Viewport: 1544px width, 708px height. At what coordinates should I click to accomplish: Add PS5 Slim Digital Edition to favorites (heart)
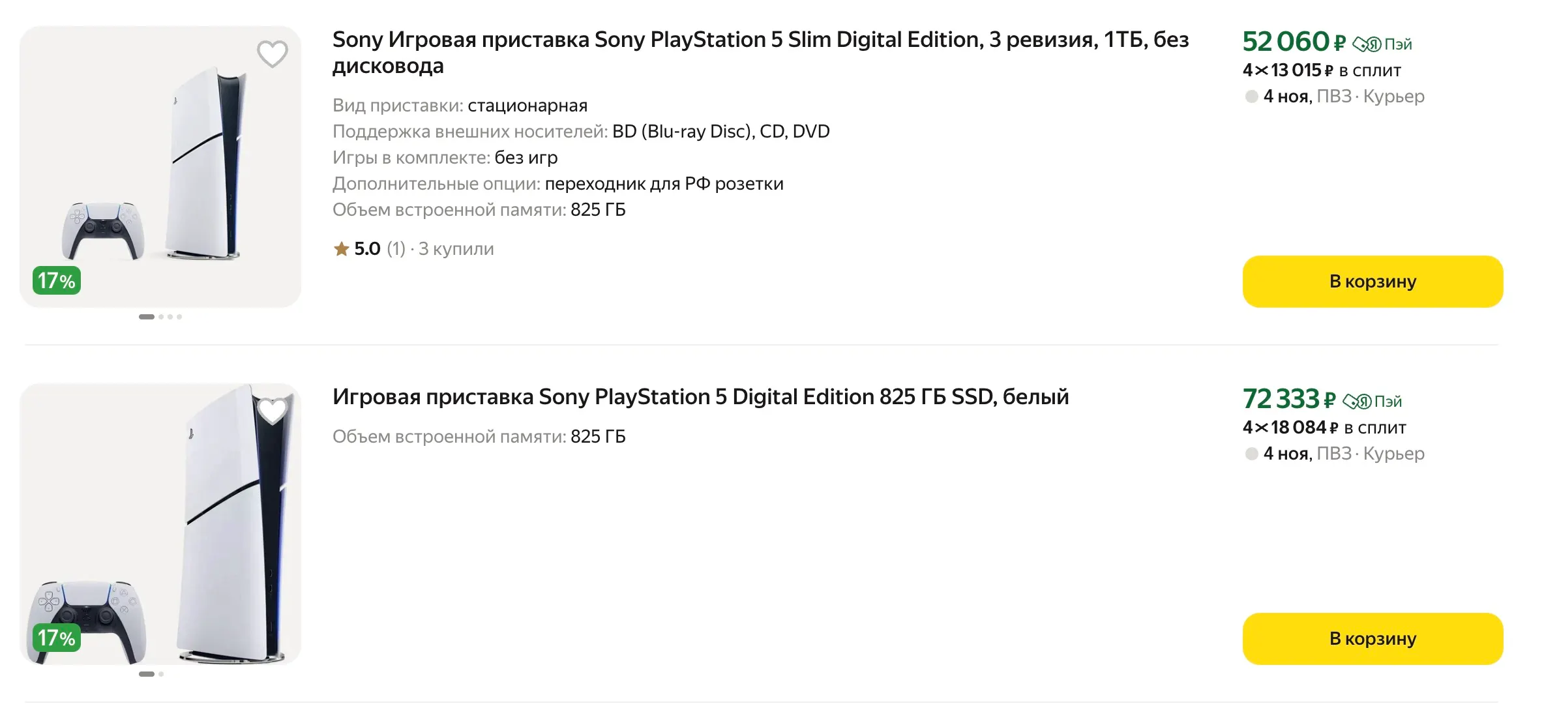pos(272,54)
